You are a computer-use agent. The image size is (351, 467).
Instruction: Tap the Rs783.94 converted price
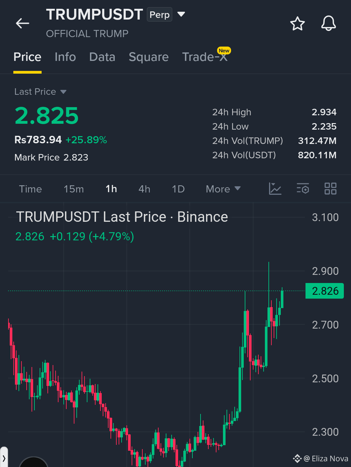click(x=38, y=140)
